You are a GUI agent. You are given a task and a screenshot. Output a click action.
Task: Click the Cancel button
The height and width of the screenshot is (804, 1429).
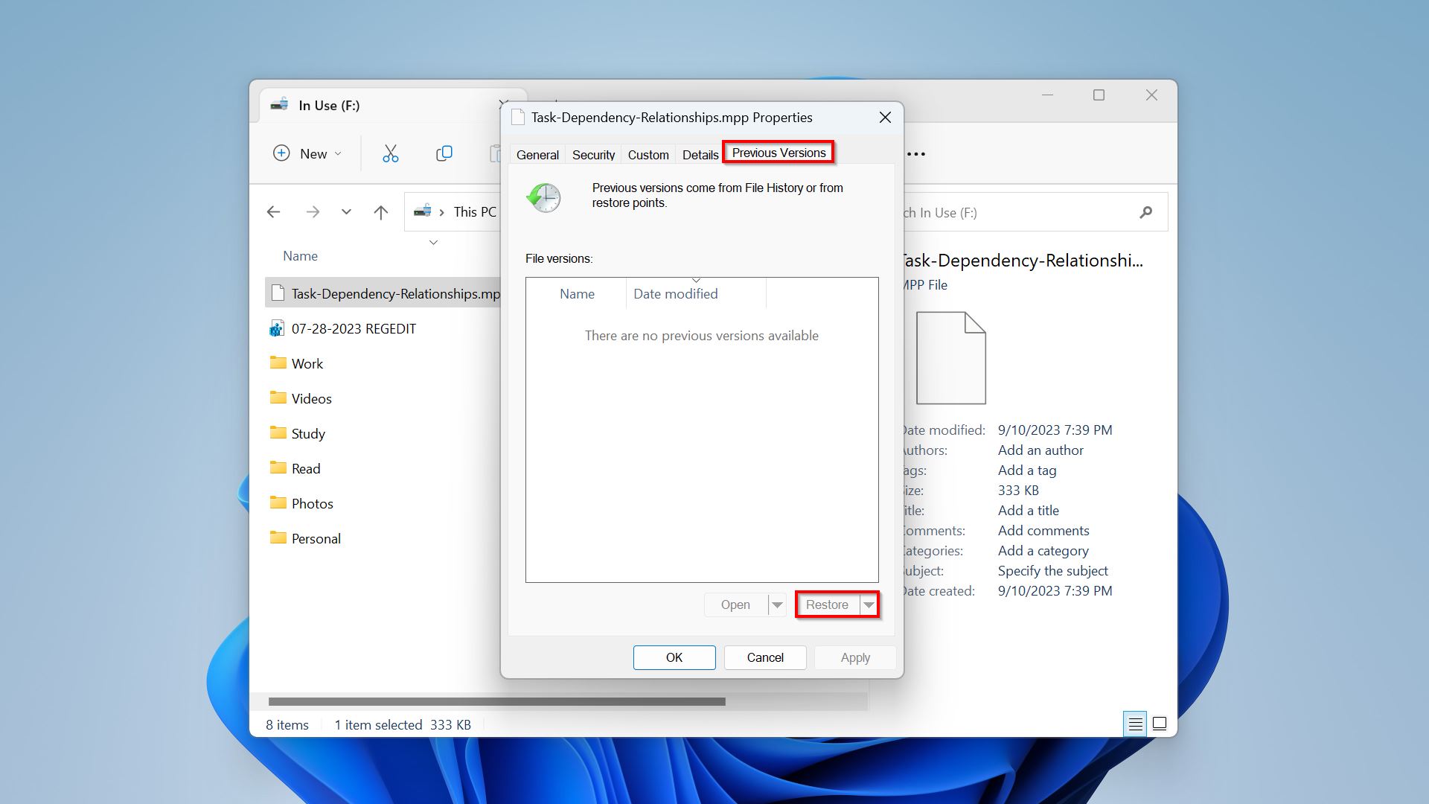tap(764, 657)
